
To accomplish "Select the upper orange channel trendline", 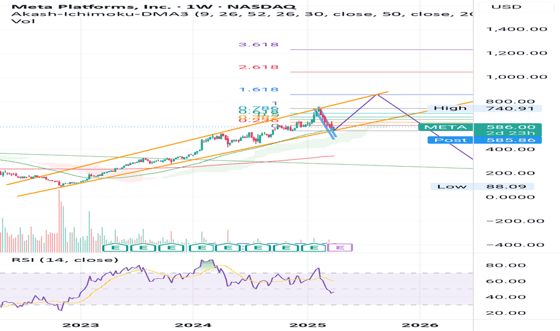I will tap(197, 138).
